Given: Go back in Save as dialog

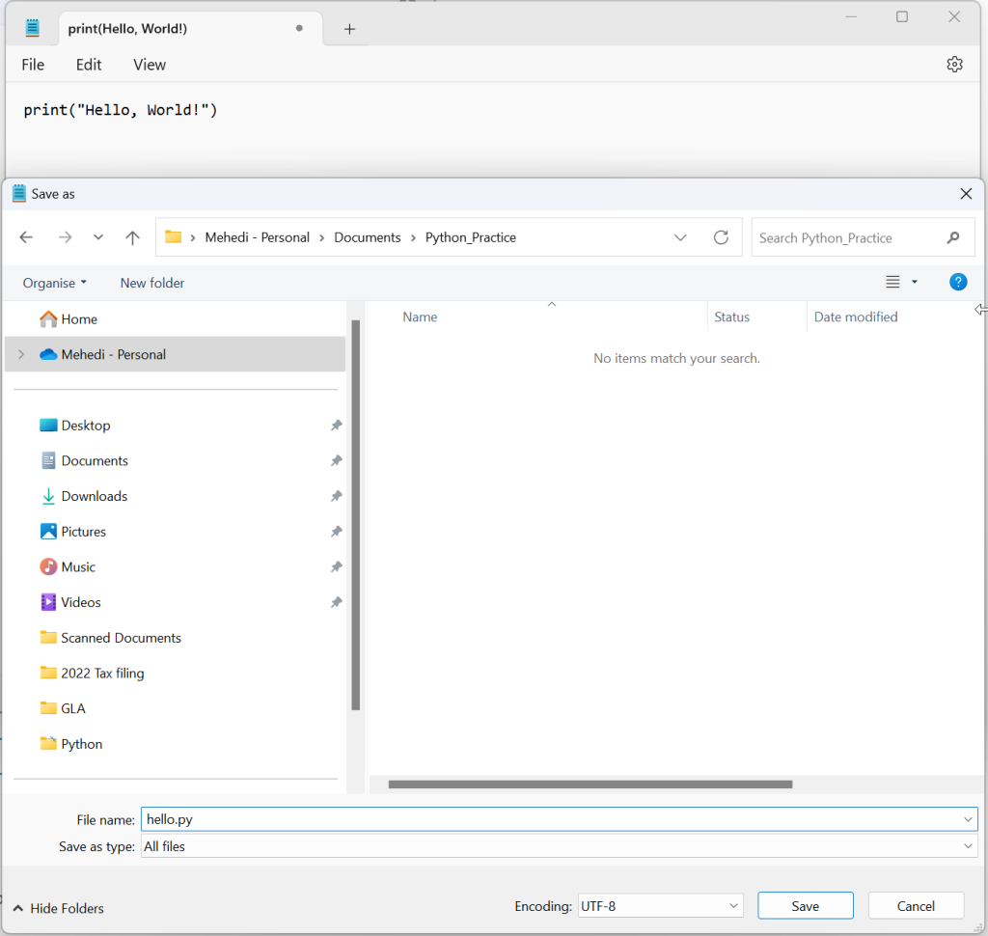Looking at the screenshot, I should pyautogui.click(x=26, y=237).
